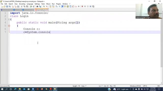Toggle synchronized horizontal scrolling icon
The height and width of the screenshot is (91, 163).
[53, 7]
